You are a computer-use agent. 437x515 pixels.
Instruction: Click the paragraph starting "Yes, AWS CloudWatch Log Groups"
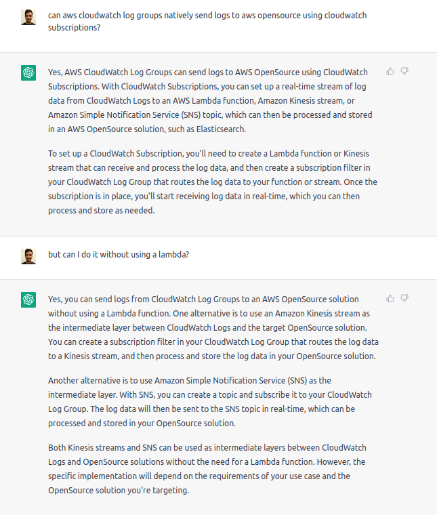210,100
